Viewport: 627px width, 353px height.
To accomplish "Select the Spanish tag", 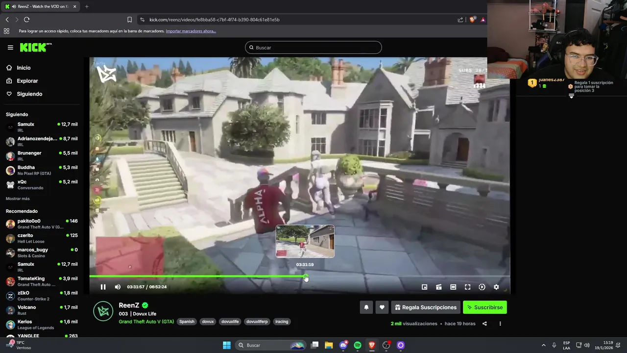I will 187,322.
